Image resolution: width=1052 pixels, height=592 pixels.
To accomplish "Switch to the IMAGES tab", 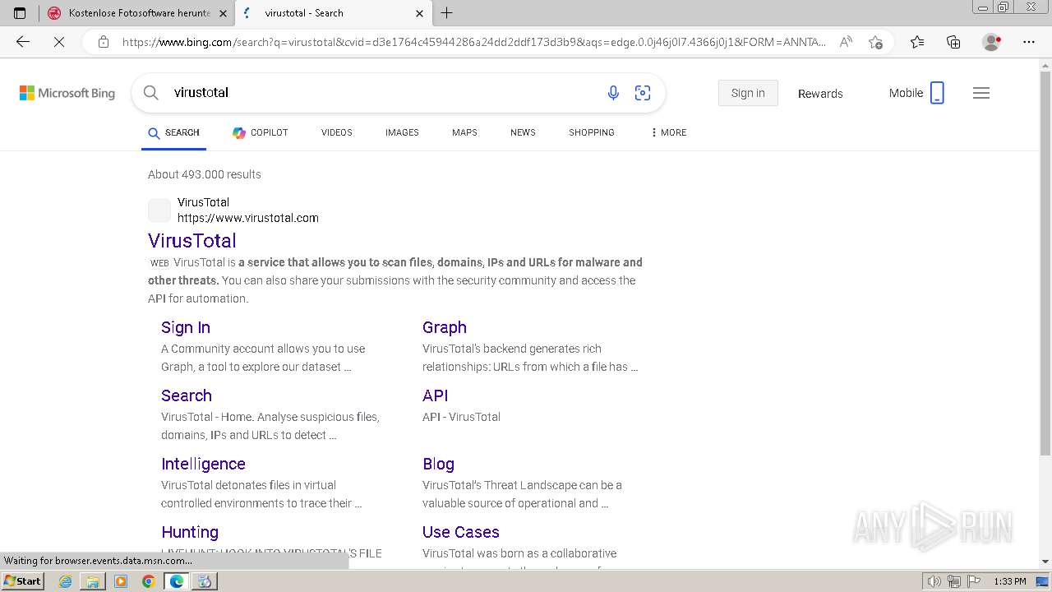I will pos(402,132).
